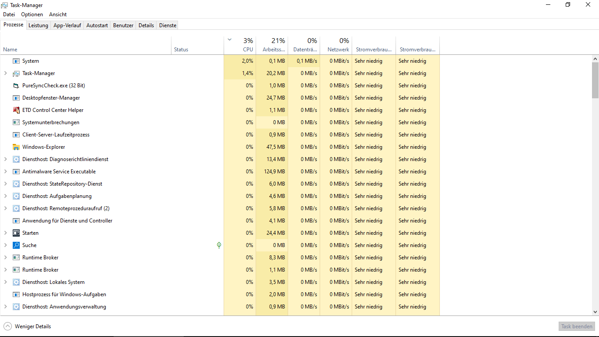Click the 2,0% CPU cell for System
The image size is (599, 337).
coord(240,61)
